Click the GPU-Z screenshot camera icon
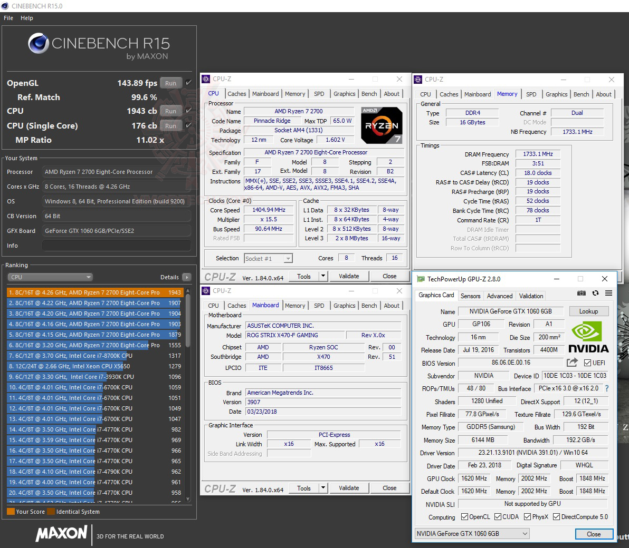Screen dimensions: 629x548 582,293
